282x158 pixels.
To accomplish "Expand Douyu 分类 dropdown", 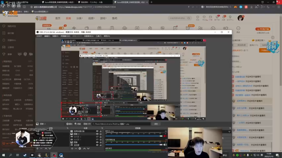I will [x=80, y=18].
